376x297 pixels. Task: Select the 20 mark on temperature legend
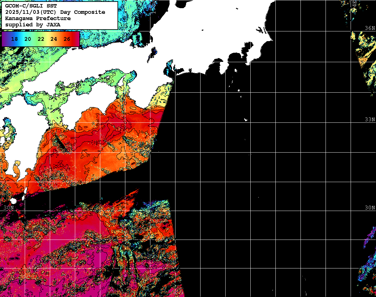(x=28, y=39)
